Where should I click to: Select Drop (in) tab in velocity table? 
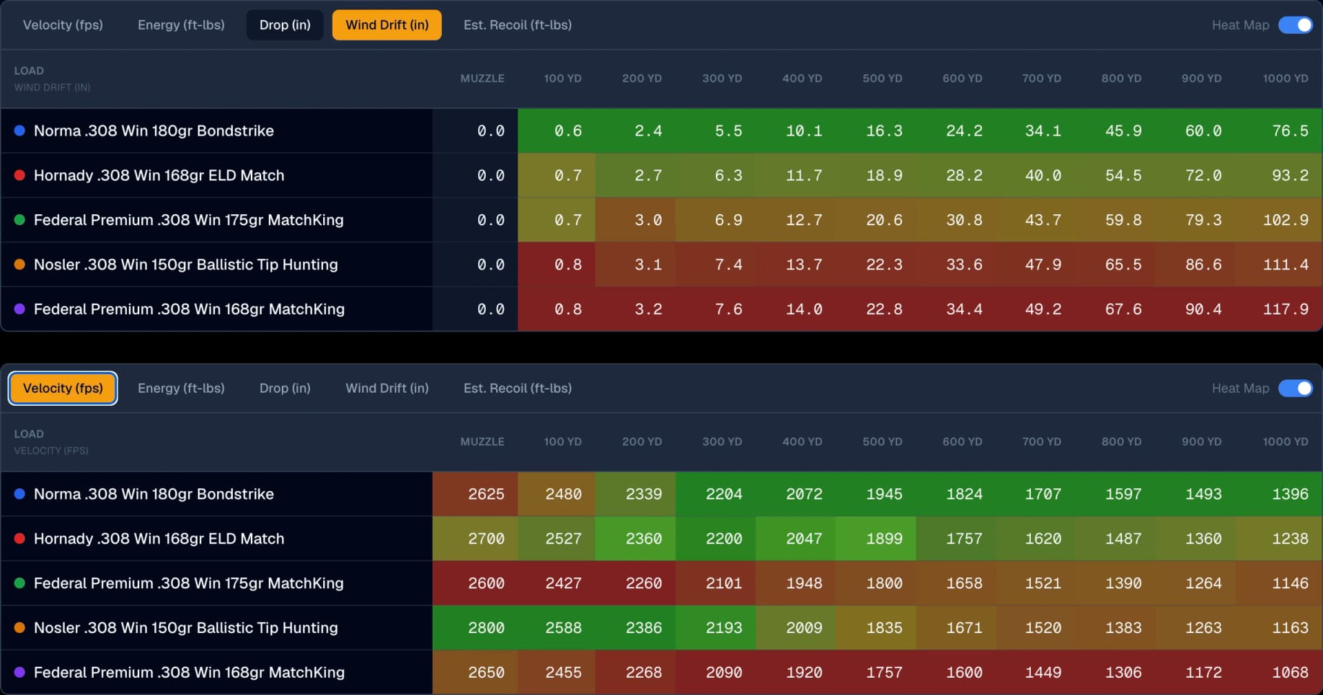click(x=285, y=388)
